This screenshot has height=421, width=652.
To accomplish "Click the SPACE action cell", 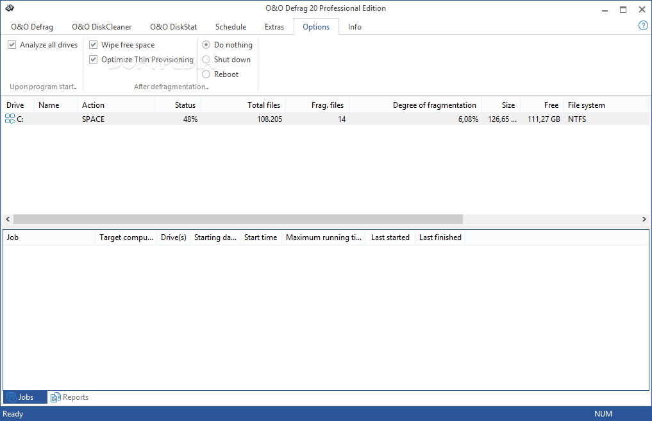I will click(x=93, y=119).
